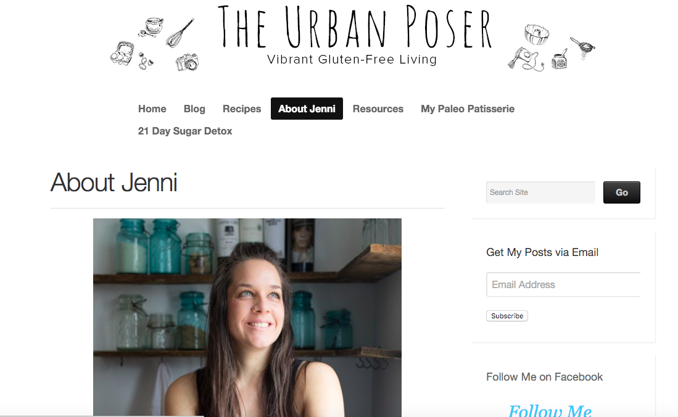
Task: Select the About Jenni tab
Action: pyautogui.click(x=307, y=109)
